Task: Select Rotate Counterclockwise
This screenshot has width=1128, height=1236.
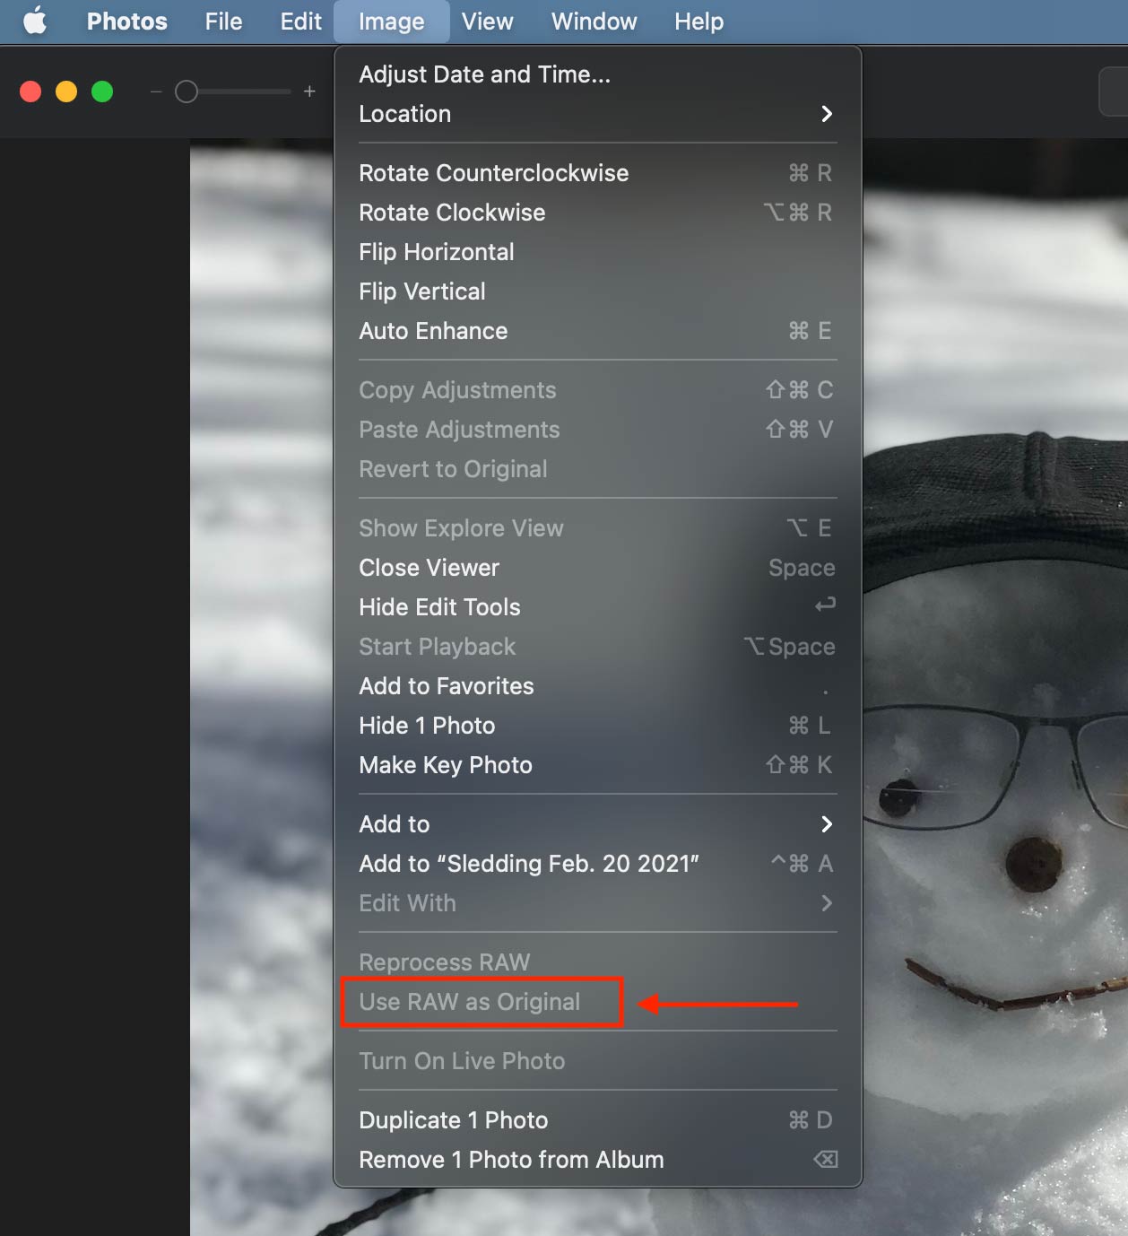Action: tap(493, 173)
